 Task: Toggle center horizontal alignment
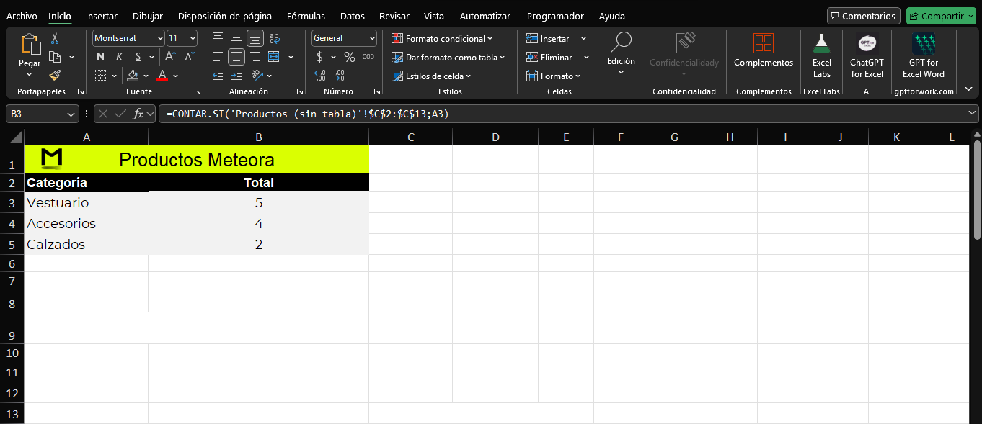pyautogui.click(x=236, y=57)
